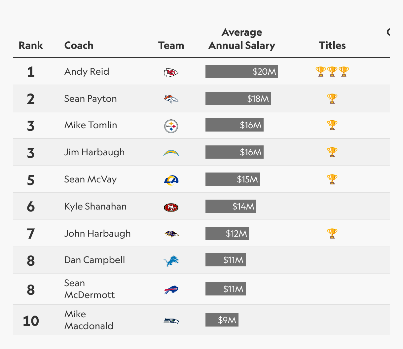This screenshot has height=349, width=403.
Task: Click John Harbaugh's trophy icon
Action: click(332, 233)
